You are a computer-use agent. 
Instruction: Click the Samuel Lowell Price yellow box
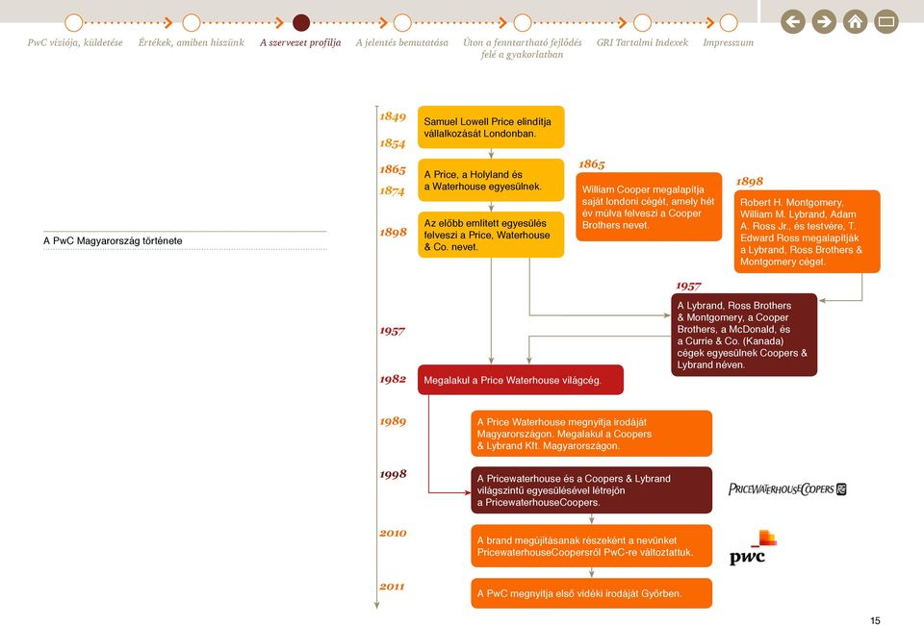491,127
